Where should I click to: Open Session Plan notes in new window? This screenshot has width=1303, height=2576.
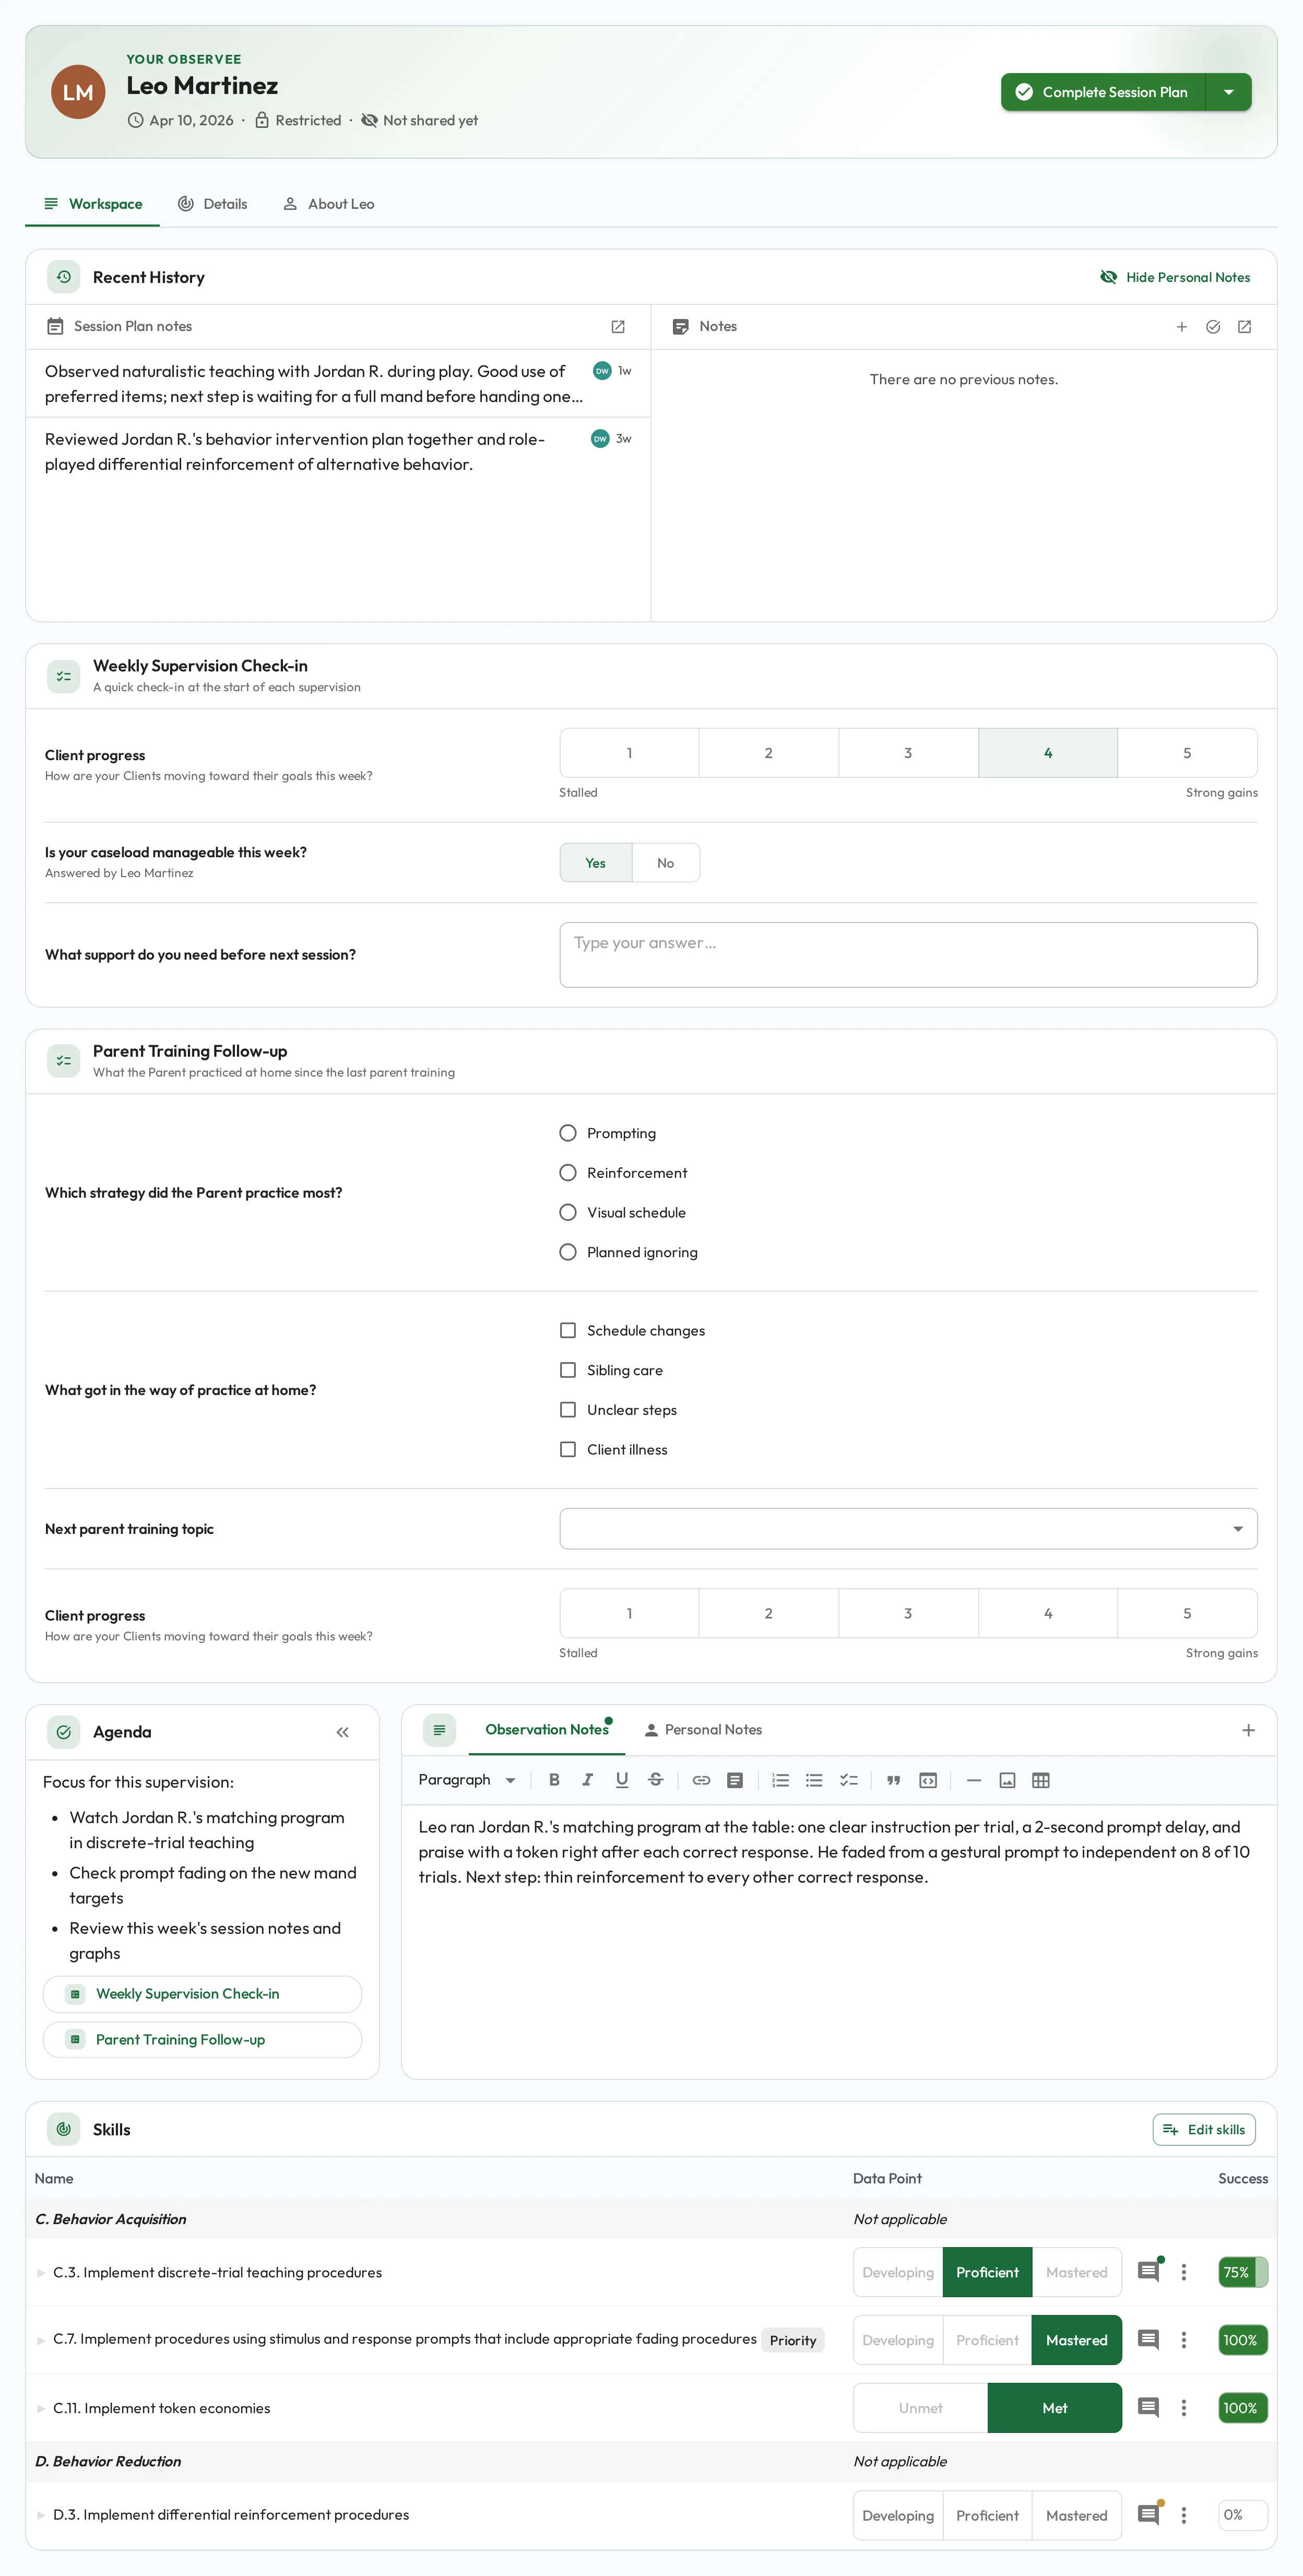pyautogui.click(x=618, y=327)
